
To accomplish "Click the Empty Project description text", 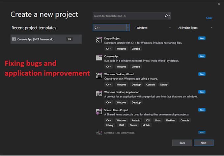I will [x=143, y=43].
